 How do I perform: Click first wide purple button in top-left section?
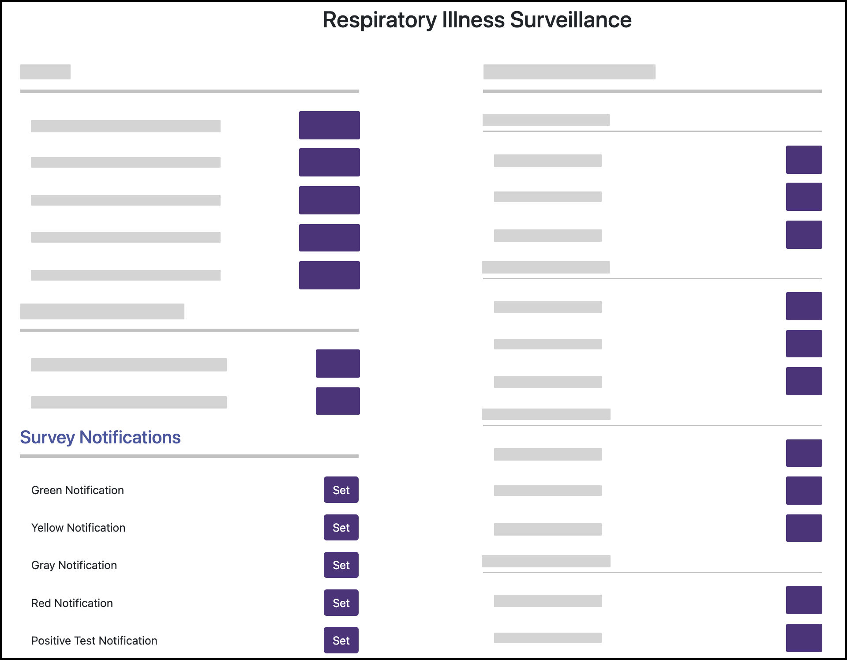coord(329,125)
